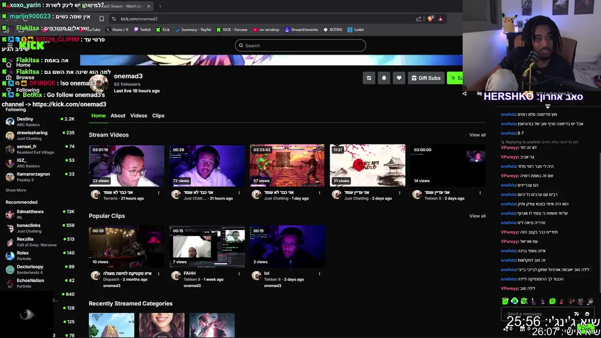Open Destiny channel in the Following list
Viewport: 601px width, 338px height.
tap(40, 122)
